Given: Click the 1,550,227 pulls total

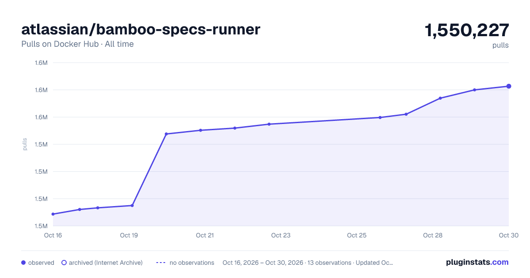Looking at the screenshot, I should tap(467, 30).
